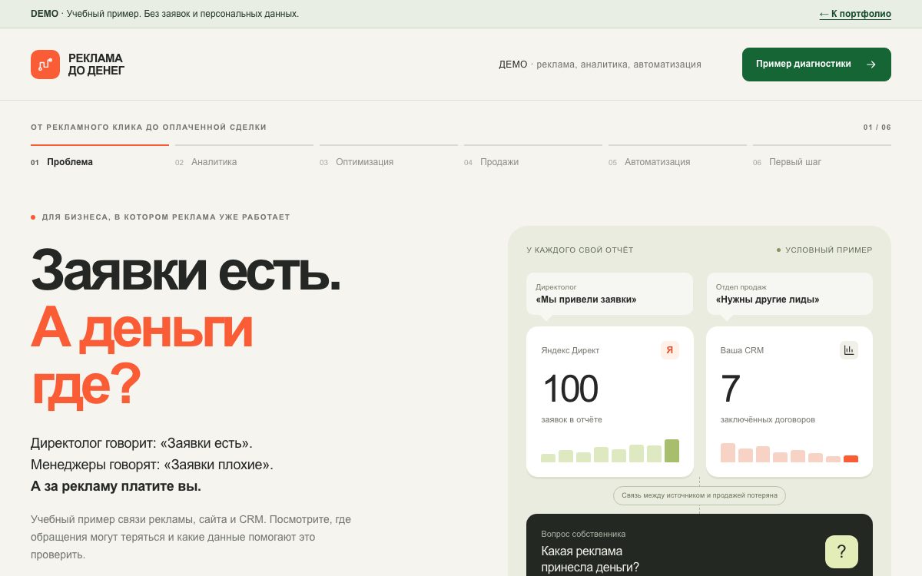Click the Заявки есть. headline
The image size is (922, 576).
(185, 270)
